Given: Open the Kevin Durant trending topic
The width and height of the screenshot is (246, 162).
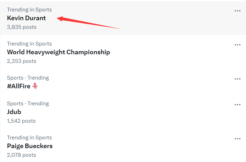Looking at the screenshot, I should [x=27, y=18].
